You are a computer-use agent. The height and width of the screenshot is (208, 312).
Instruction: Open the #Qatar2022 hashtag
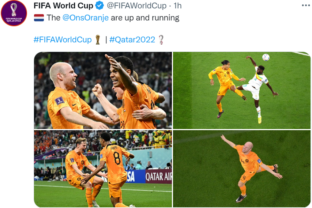(132, 39)
